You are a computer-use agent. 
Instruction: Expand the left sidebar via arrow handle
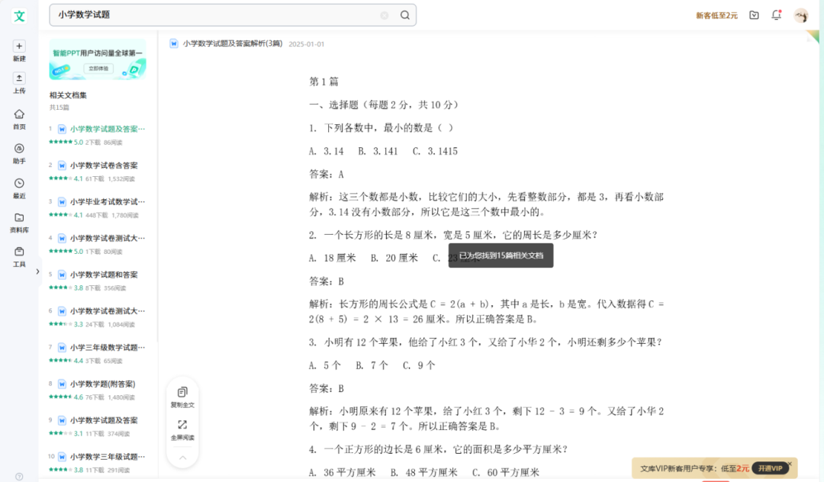tap(38, 272)
